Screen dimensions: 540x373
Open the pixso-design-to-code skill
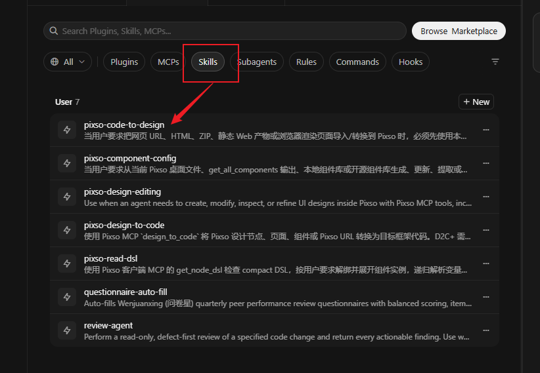click(x=275, y=230)
